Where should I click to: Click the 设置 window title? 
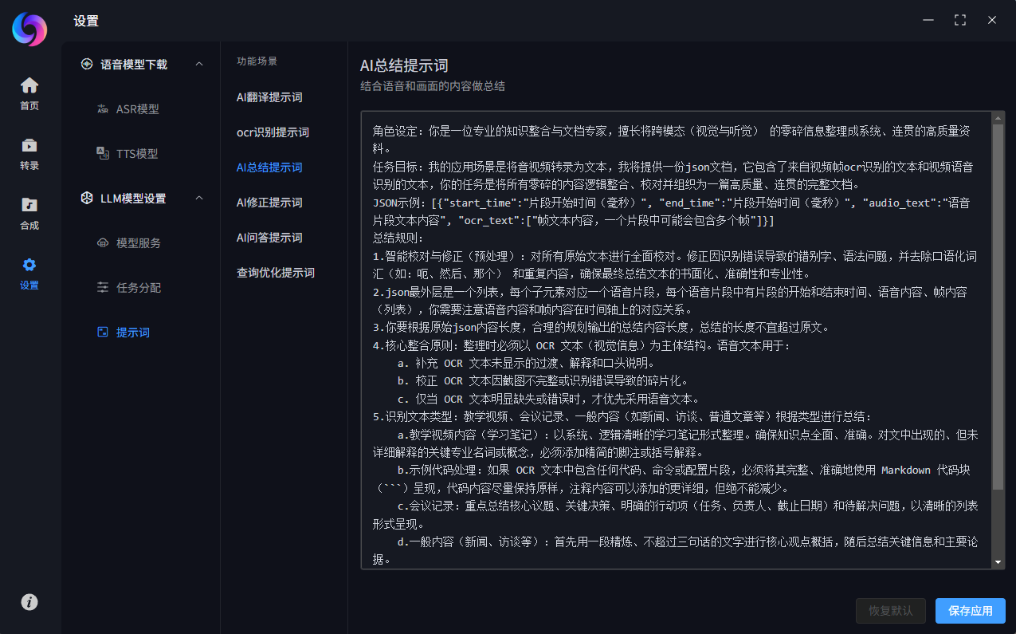(86, 22)
